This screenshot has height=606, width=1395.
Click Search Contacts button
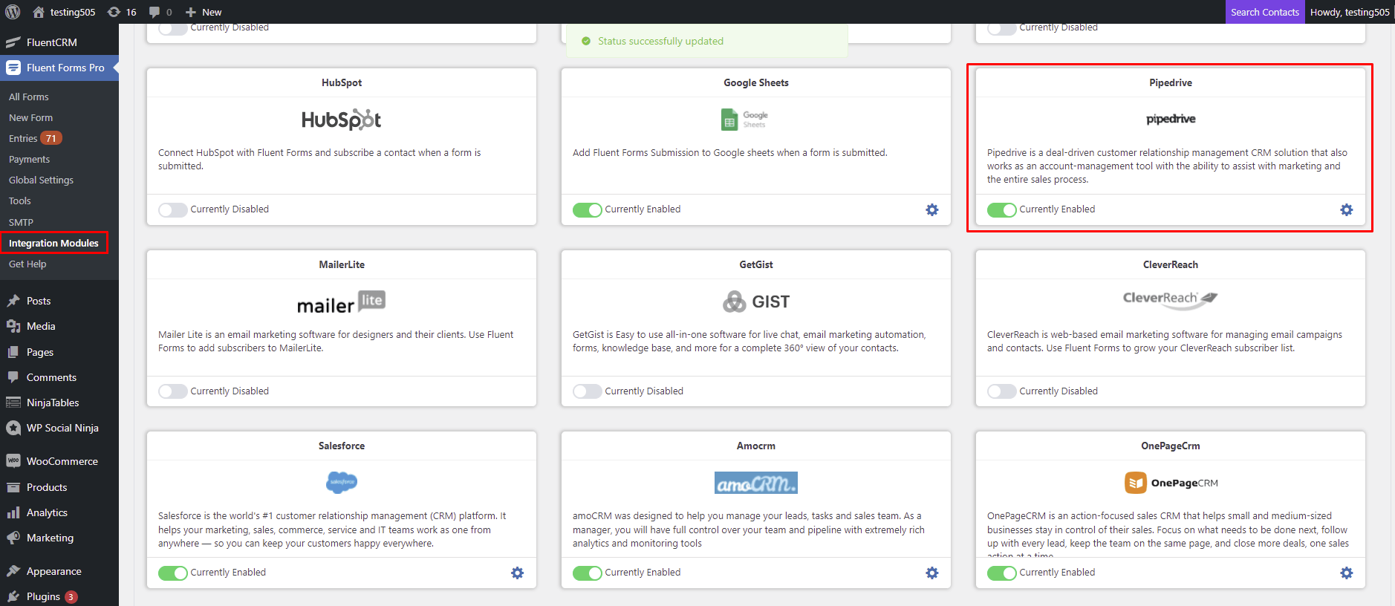coord(1265,12)
